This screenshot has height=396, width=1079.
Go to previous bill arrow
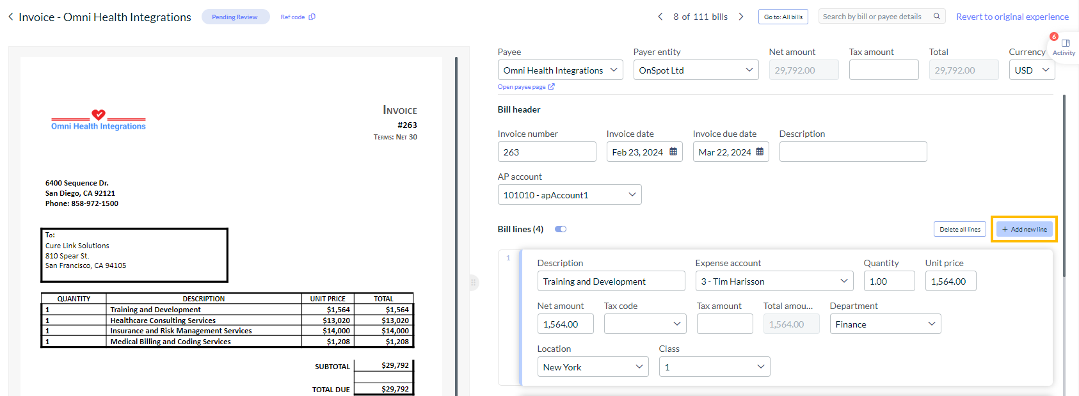(660, 17)
